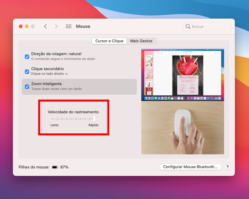The height and width of the screenshot is (199, 249).
Task: Disable the Zoom inteligente checkbox
Action: click(27, 87)
